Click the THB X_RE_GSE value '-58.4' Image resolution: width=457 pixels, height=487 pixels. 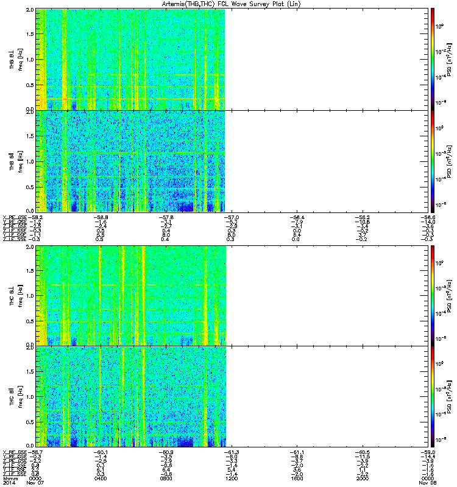coord(297,218)
